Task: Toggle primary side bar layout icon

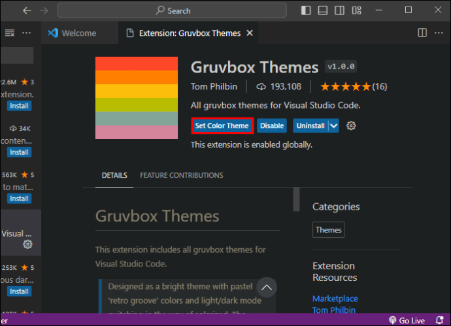Action: tap(306, 10)
